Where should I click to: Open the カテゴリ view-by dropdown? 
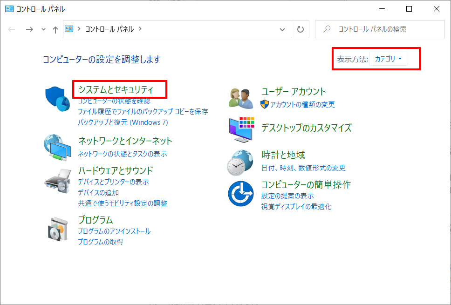pyautogui.click(x=388, y=59)
